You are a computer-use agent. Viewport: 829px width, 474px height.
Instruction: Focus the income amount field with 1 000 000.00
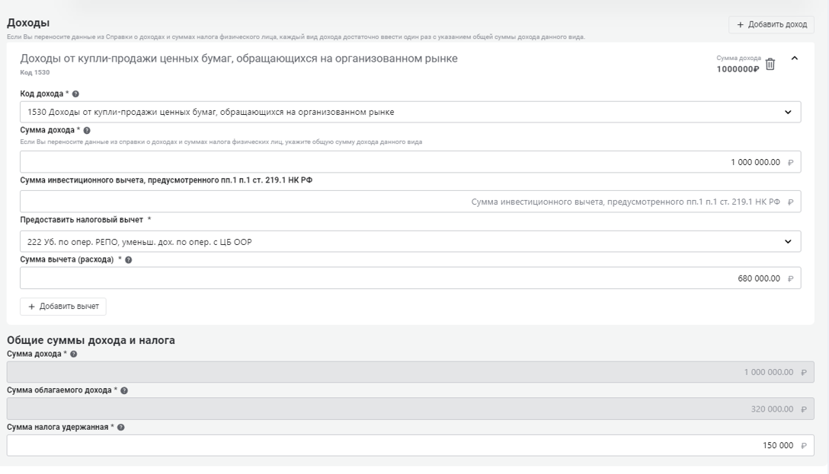[x=410, y=162]
